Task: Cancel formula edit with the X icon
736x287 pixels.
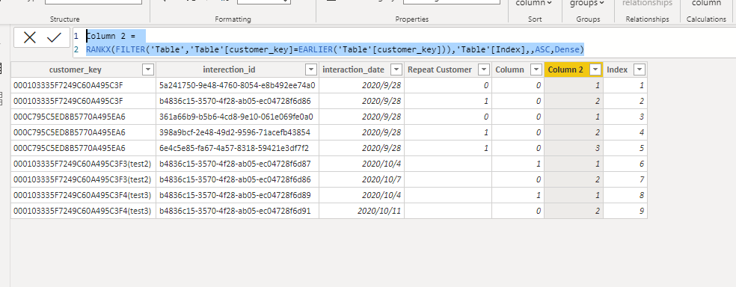Action: [x=30, y=37]
